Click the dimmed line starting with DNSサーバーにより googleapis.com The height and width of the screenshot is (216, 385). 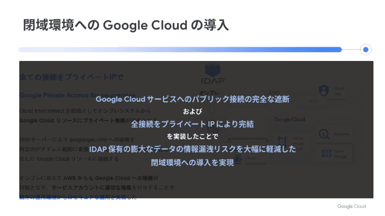[77, 140]
